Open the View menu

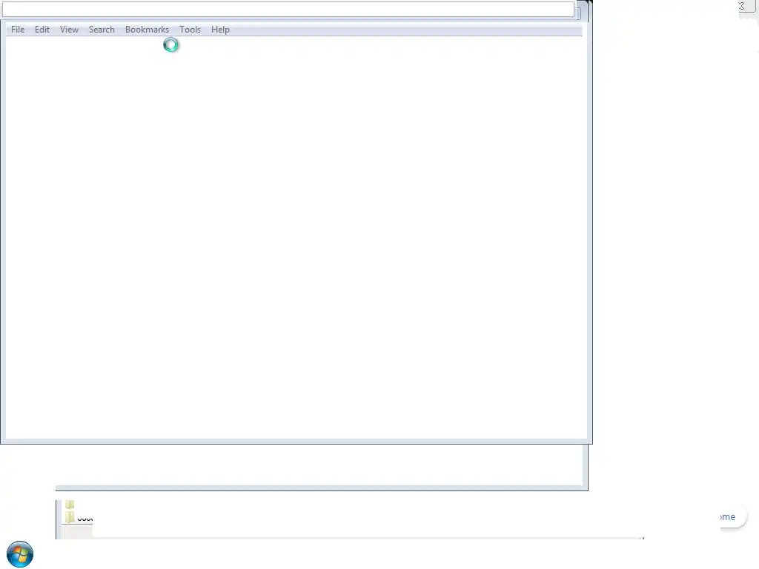69,30
